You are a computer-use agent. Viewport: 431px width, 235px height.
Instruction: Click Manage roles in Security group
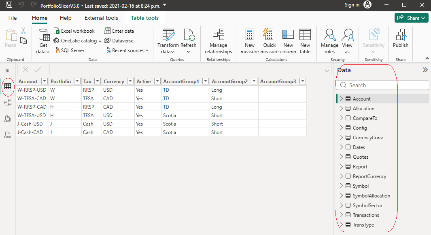(x=329, y=41)
